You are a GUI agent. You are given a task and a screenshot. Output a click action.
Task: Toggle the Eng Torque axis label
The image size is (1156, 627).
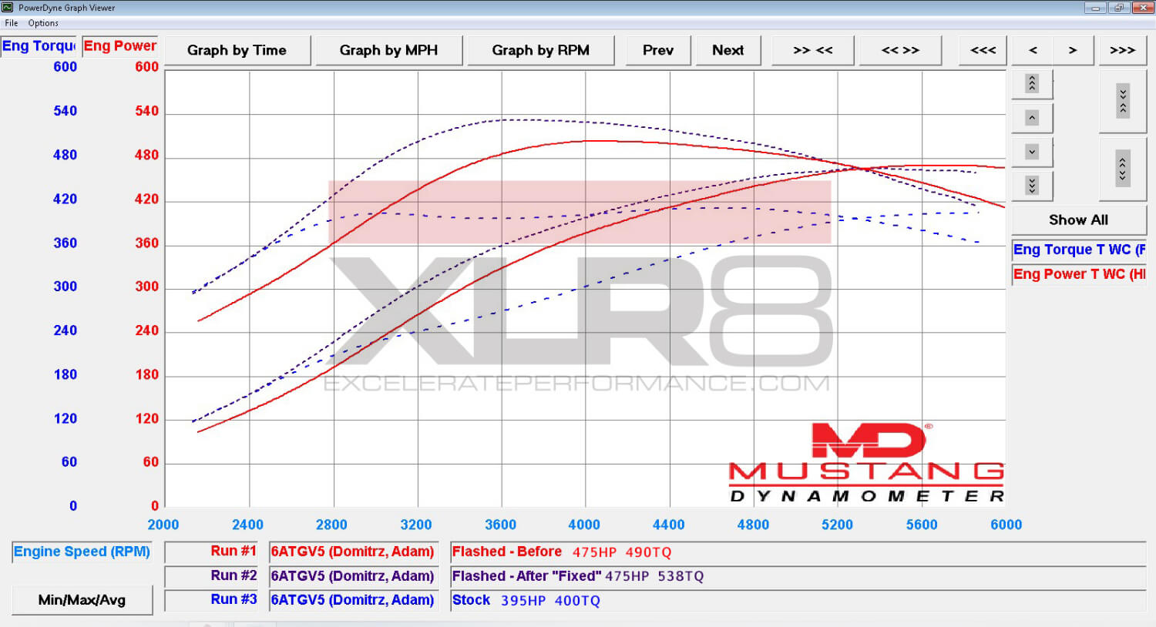[39, 46]
